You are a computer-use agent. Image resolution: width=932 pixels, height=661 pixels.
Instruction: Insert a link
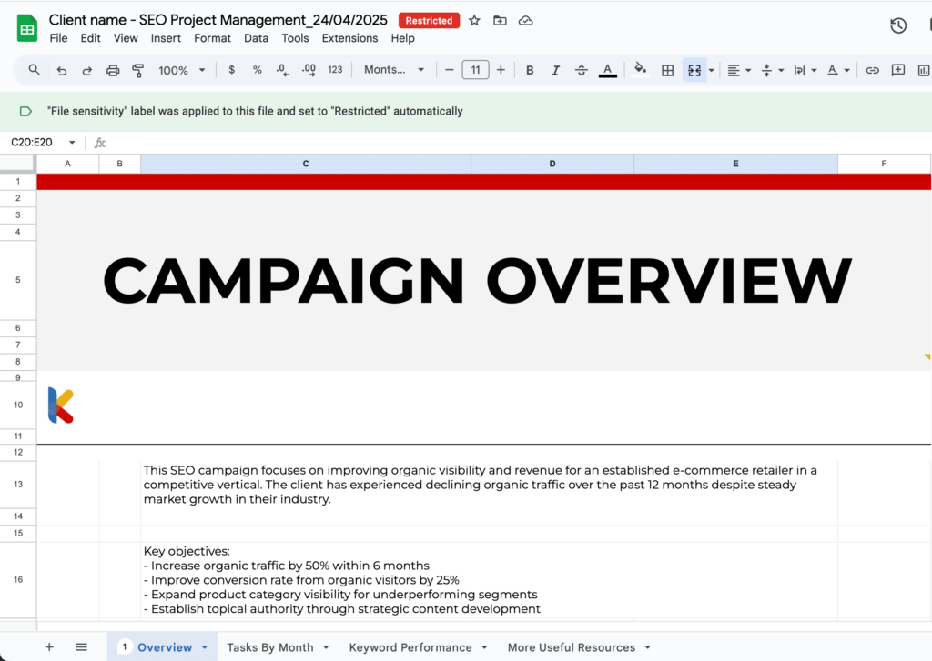(872, 70)
